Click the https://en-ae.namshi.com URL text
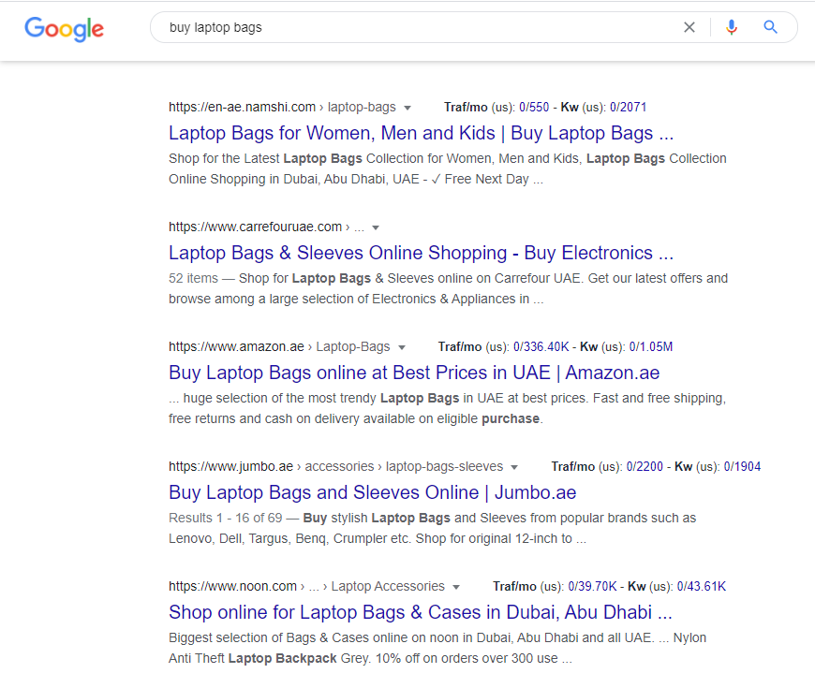This screenshot has width=815, height=688. tap(243, 108)
